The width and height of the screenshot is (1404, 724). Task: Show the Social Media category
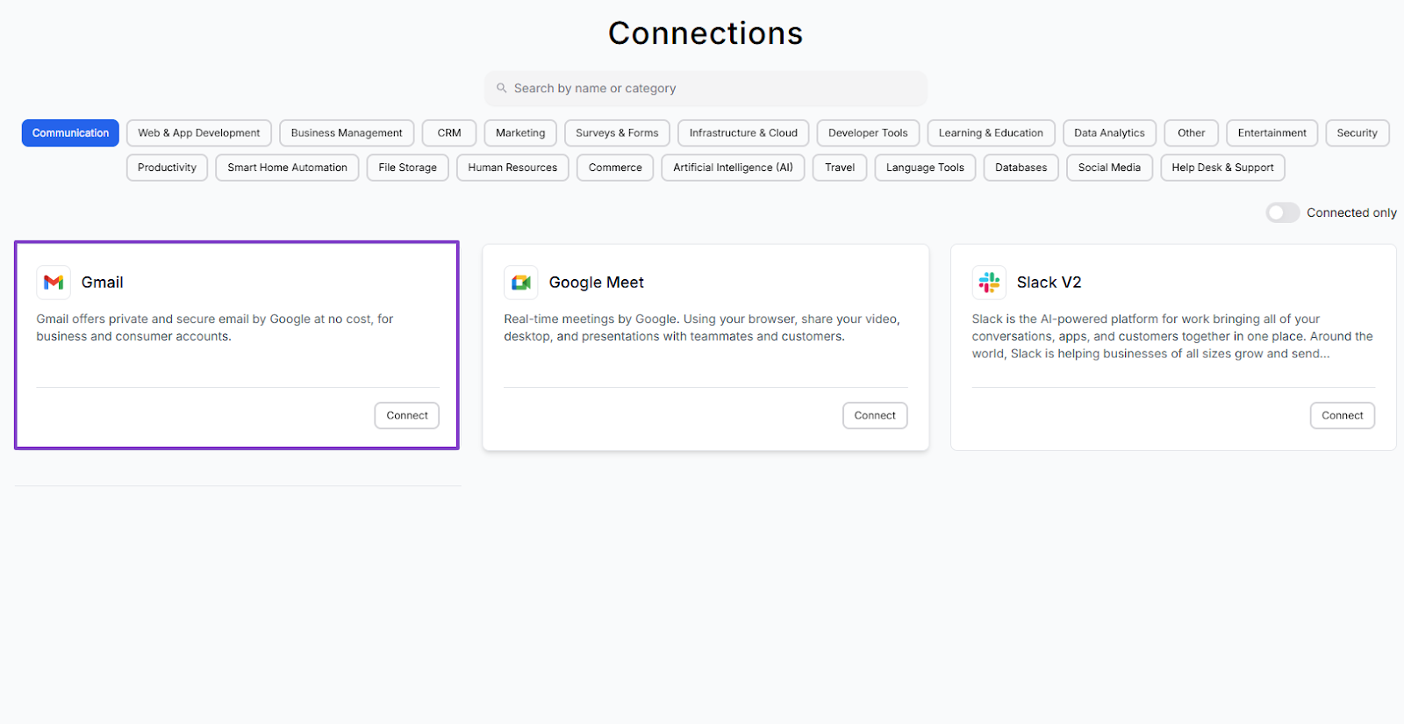point(1109,168)
